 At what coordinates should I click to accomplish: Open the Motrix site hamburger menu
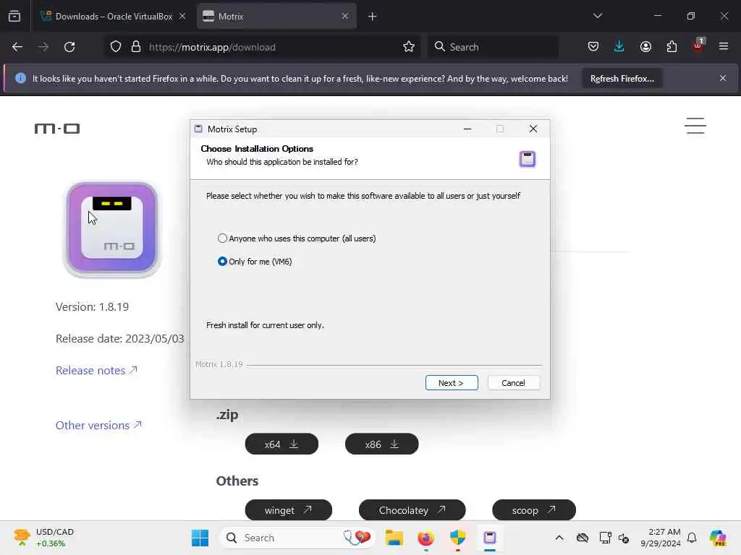695,126
